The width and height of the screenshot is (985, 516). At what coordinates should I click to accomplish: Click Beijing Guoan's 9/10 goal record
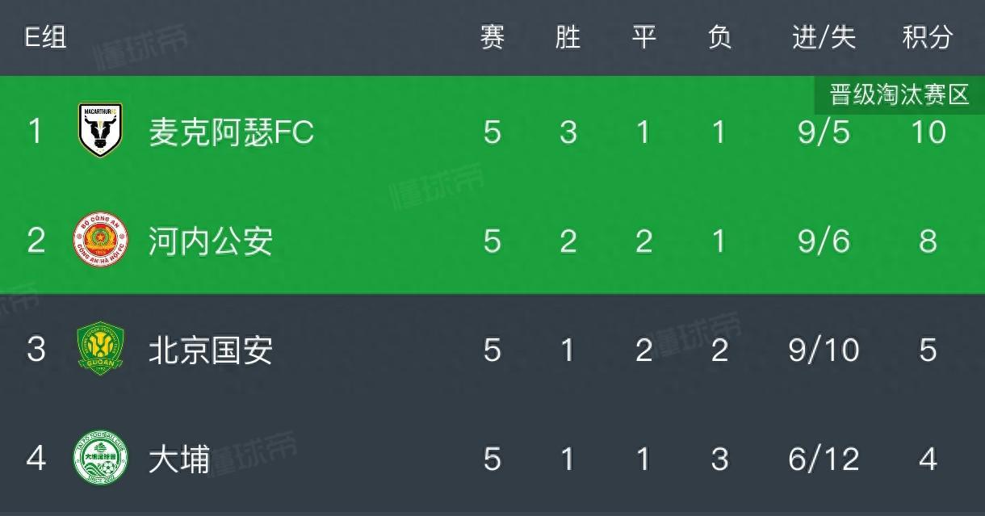point(824,350)
